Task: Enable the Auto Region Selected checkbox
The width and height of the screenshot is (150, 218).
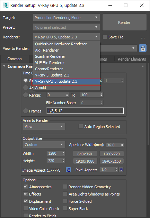Action: pos(81,126)
